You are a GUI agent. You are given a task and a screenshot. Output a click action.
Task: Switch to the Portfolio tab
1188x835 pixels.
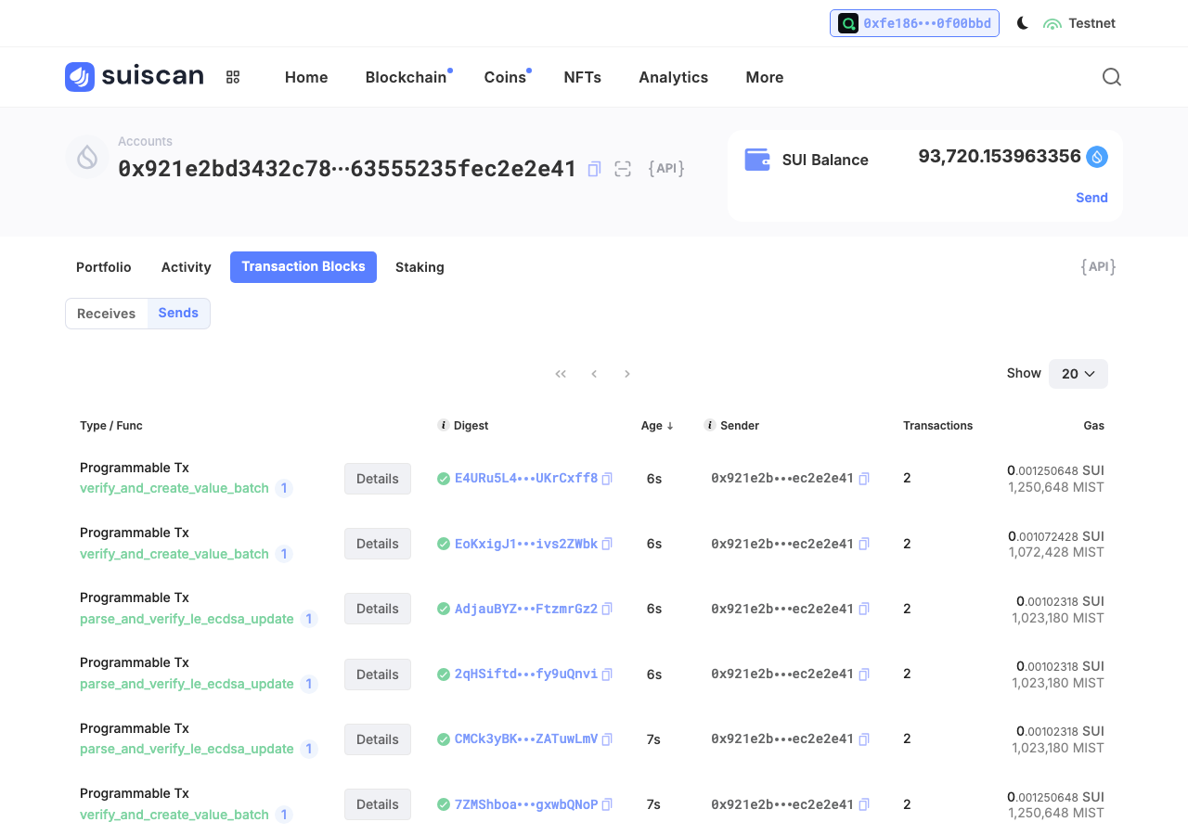104,267
